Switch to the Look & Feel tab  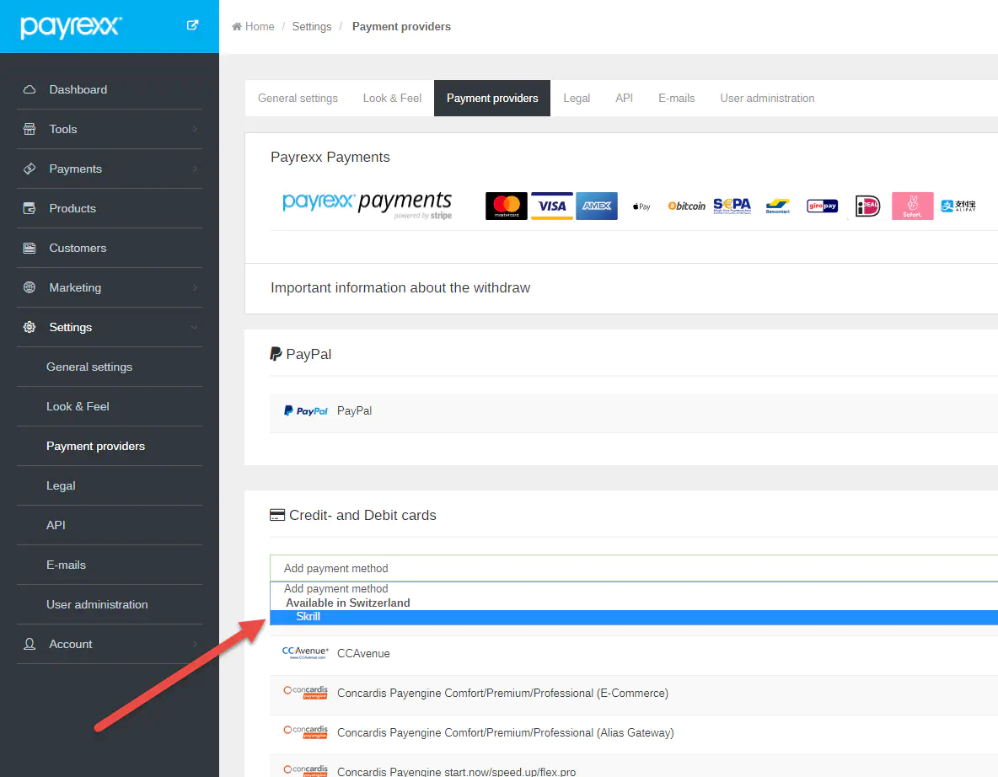pos(392,98)
